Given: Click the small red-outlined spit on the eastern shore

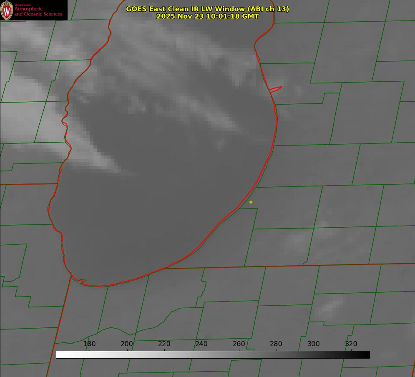Looking at the screenshot, I should (x=276, y=89).
